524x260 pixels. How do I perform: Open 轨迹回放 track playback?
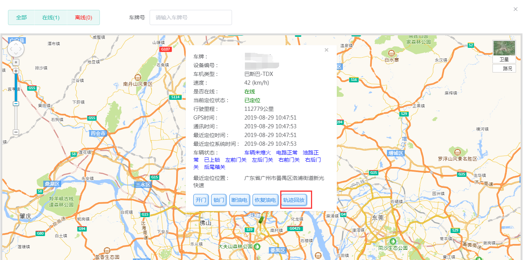tap(294, 200)
